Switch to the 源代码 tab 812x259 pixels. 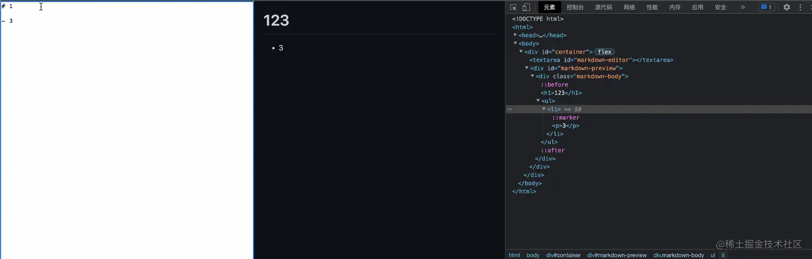pos(604,8)
